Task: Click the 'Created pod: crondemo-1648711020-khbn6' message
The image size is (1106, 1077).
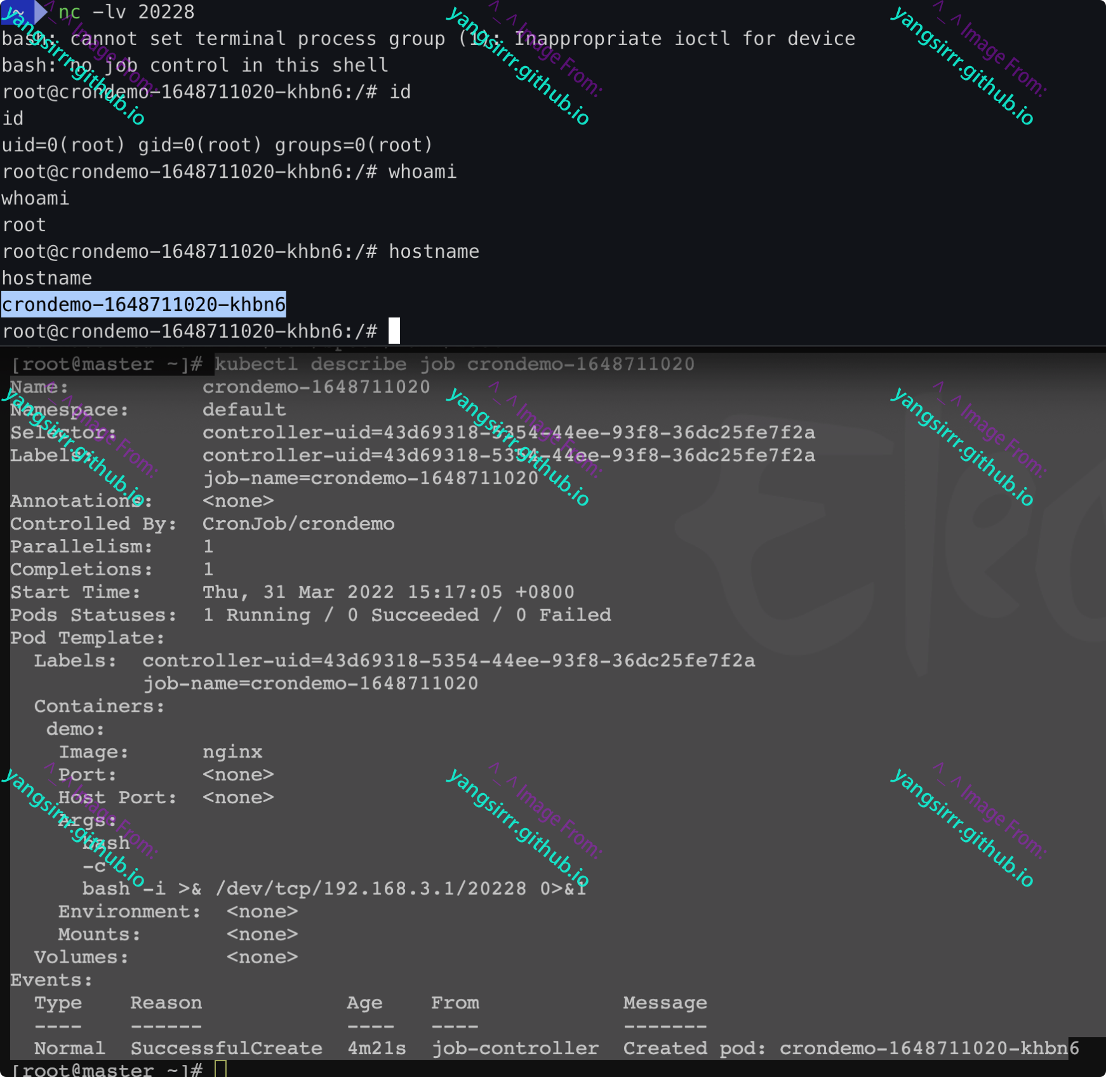Action: tap(851, 1048)
